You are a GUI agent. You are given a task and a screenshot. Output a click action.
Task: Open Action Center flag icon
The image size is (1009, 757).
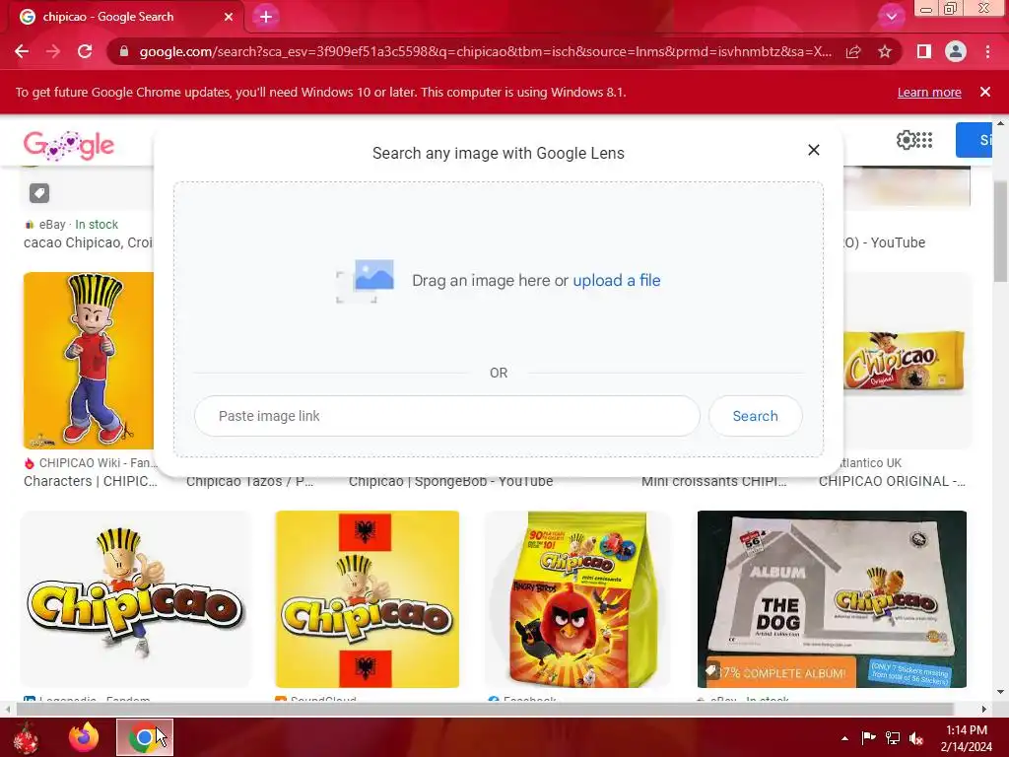click(869, 738)
